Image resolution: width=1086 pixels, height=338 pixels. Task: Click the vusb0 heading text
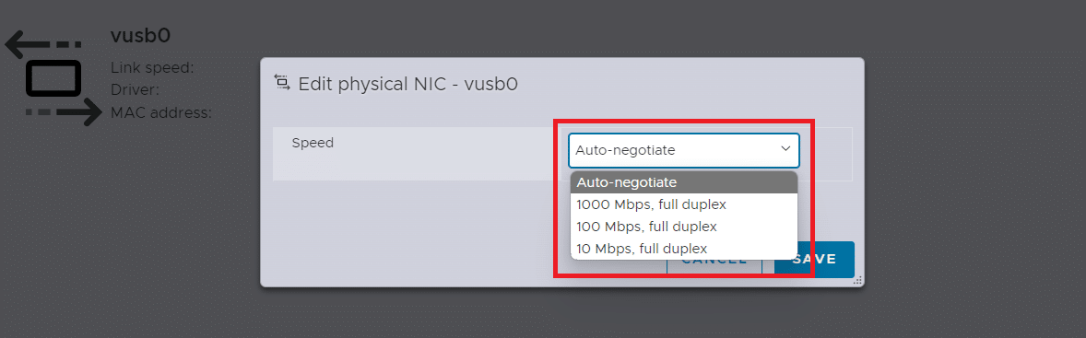141,36
